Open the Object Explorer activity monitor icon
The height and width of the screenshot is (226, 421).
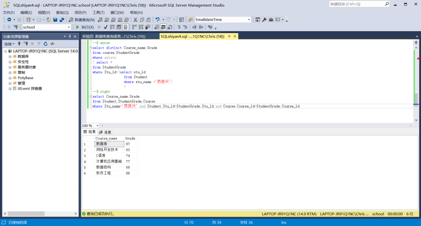point(52,44)
